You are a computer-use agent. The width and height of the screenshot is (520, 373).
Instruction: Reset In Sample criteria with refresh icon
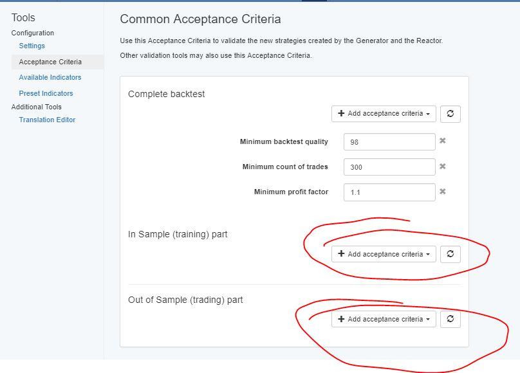450,254
